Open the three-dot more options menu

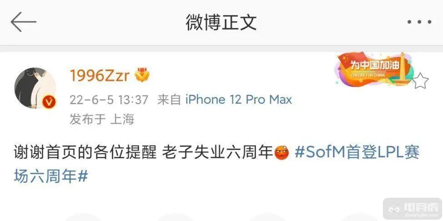419,22
